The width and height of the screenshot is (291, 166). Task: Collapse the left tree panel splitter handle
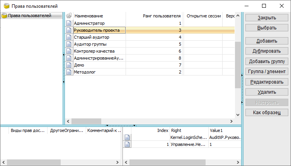point(64,68)
